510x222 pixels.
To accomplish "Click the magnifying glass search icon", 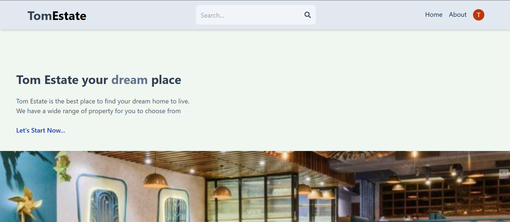I will click(307, 15).
